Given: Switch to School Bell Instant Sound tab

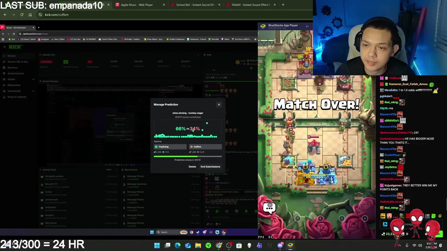Looking at the screenshot, I should (195, 5).
